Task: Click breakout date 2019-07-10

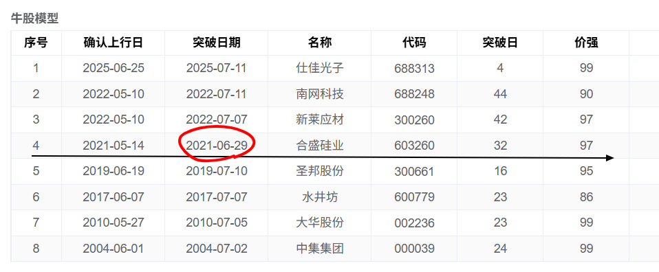Action: tap(217, 171)
